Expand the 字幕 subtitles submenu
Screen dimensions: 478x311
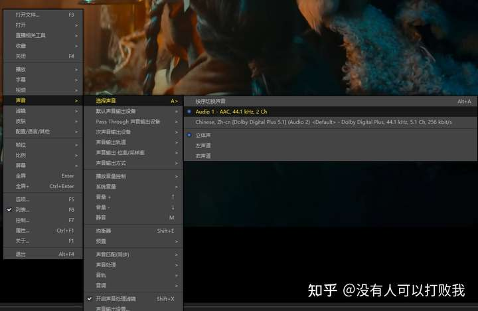pos(43,80)
